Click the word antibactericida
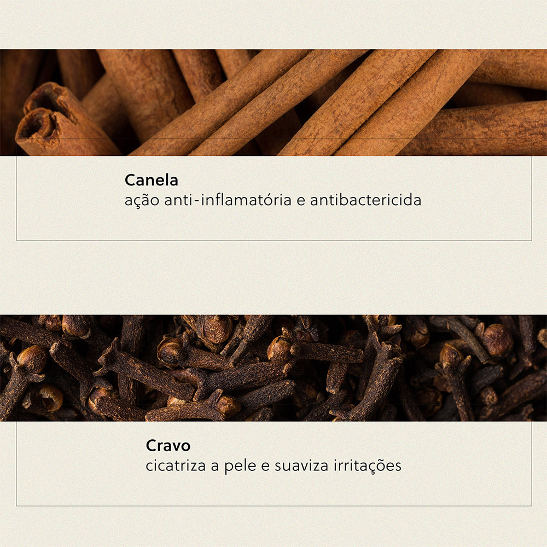This screenshot has width=547, height=547. click(x=365, y=200)
